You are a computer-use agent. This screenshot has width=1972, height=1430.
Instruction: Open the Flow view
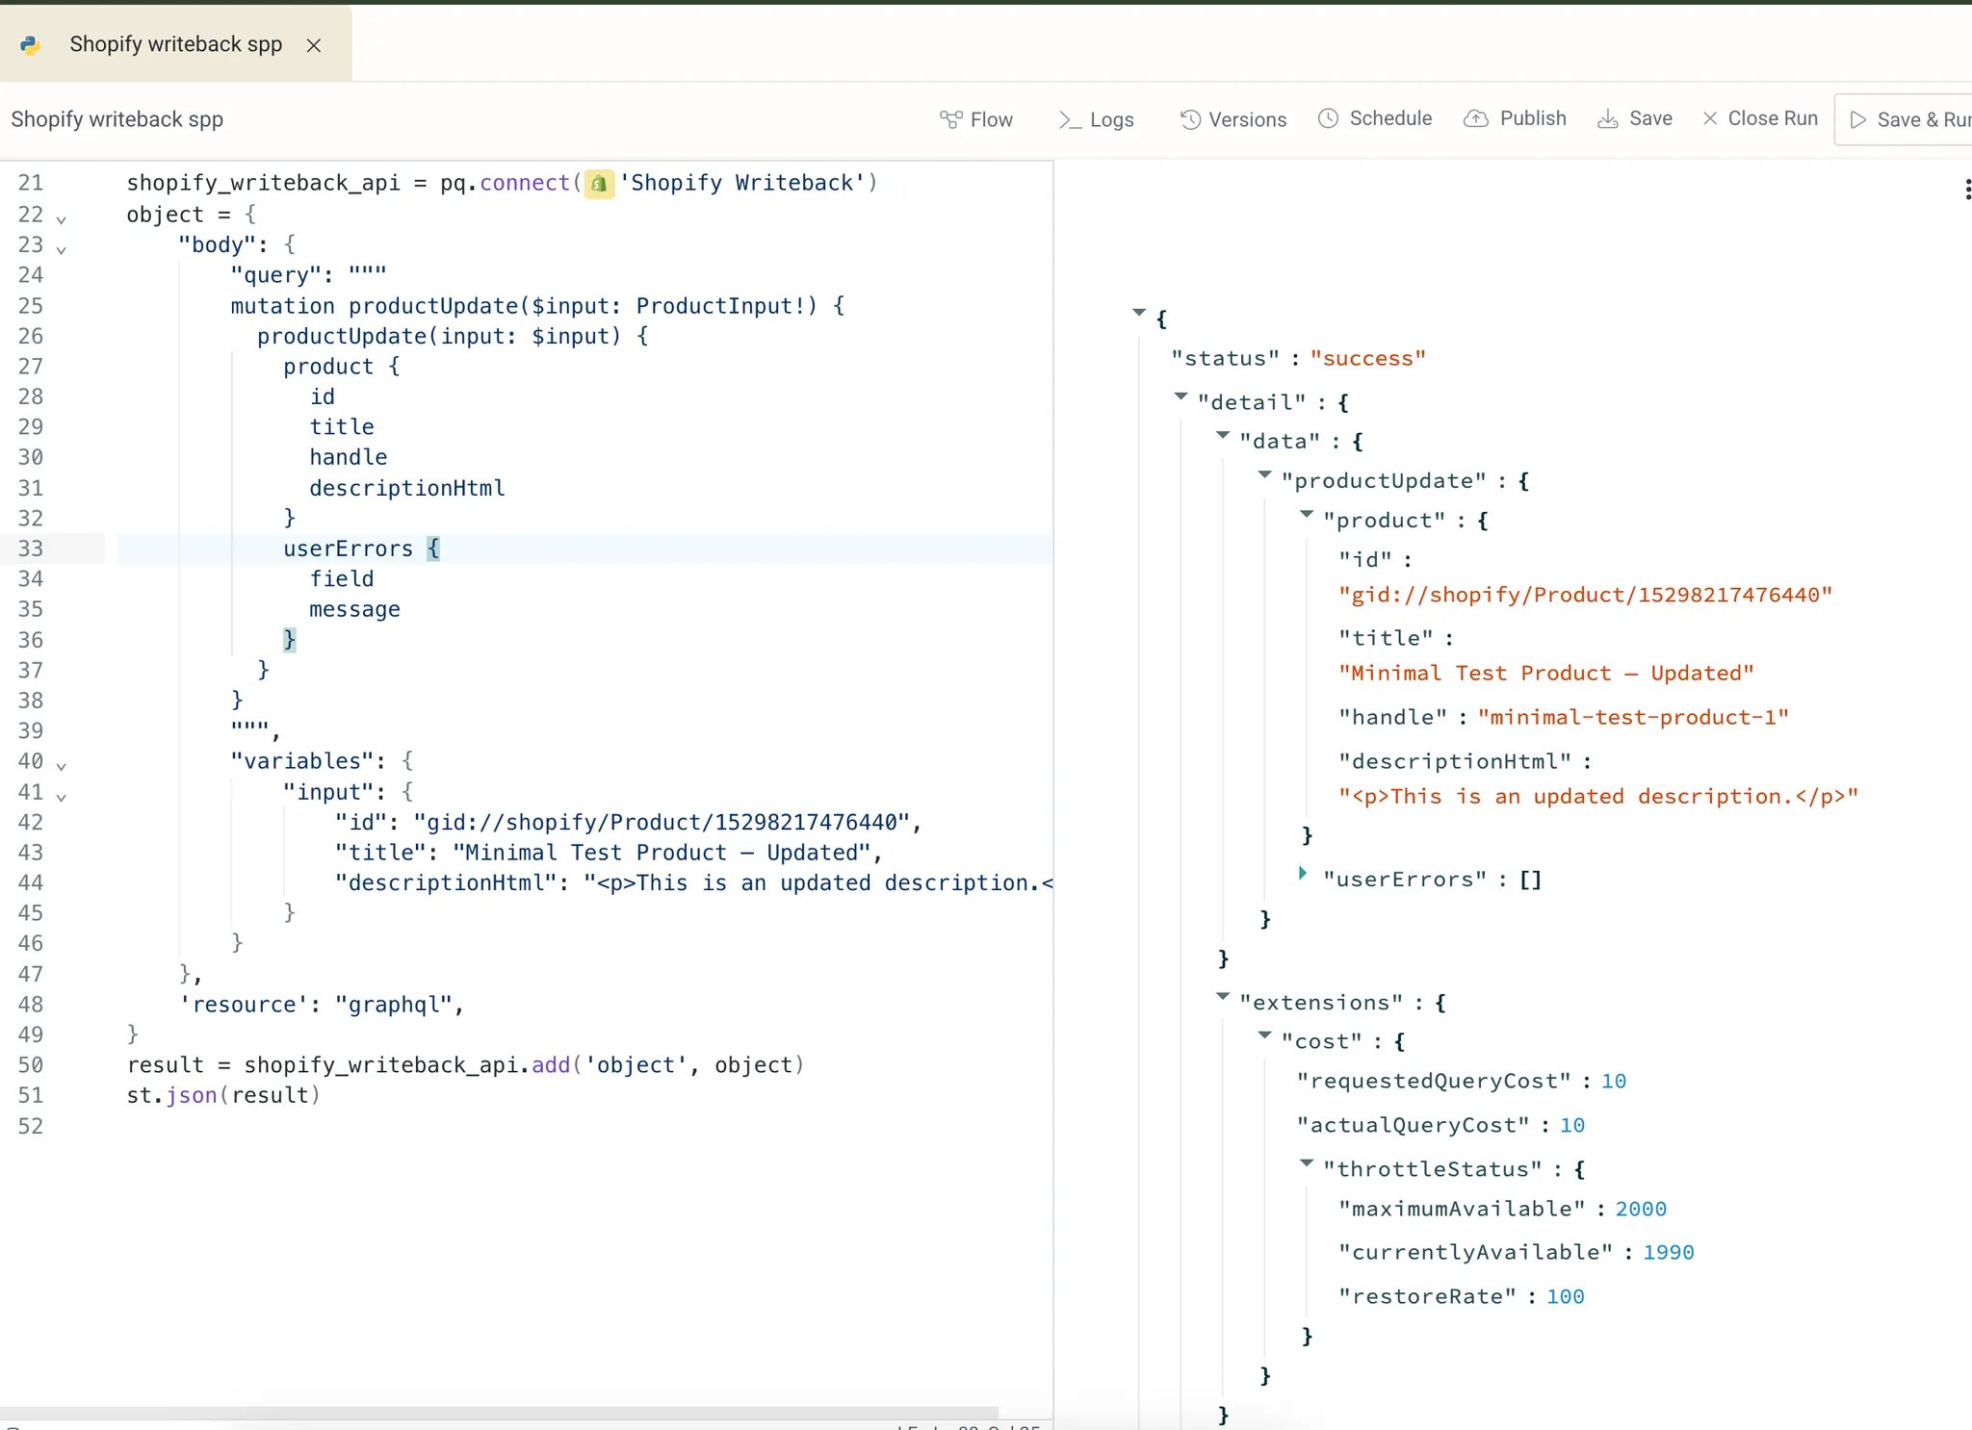[976, 119]
